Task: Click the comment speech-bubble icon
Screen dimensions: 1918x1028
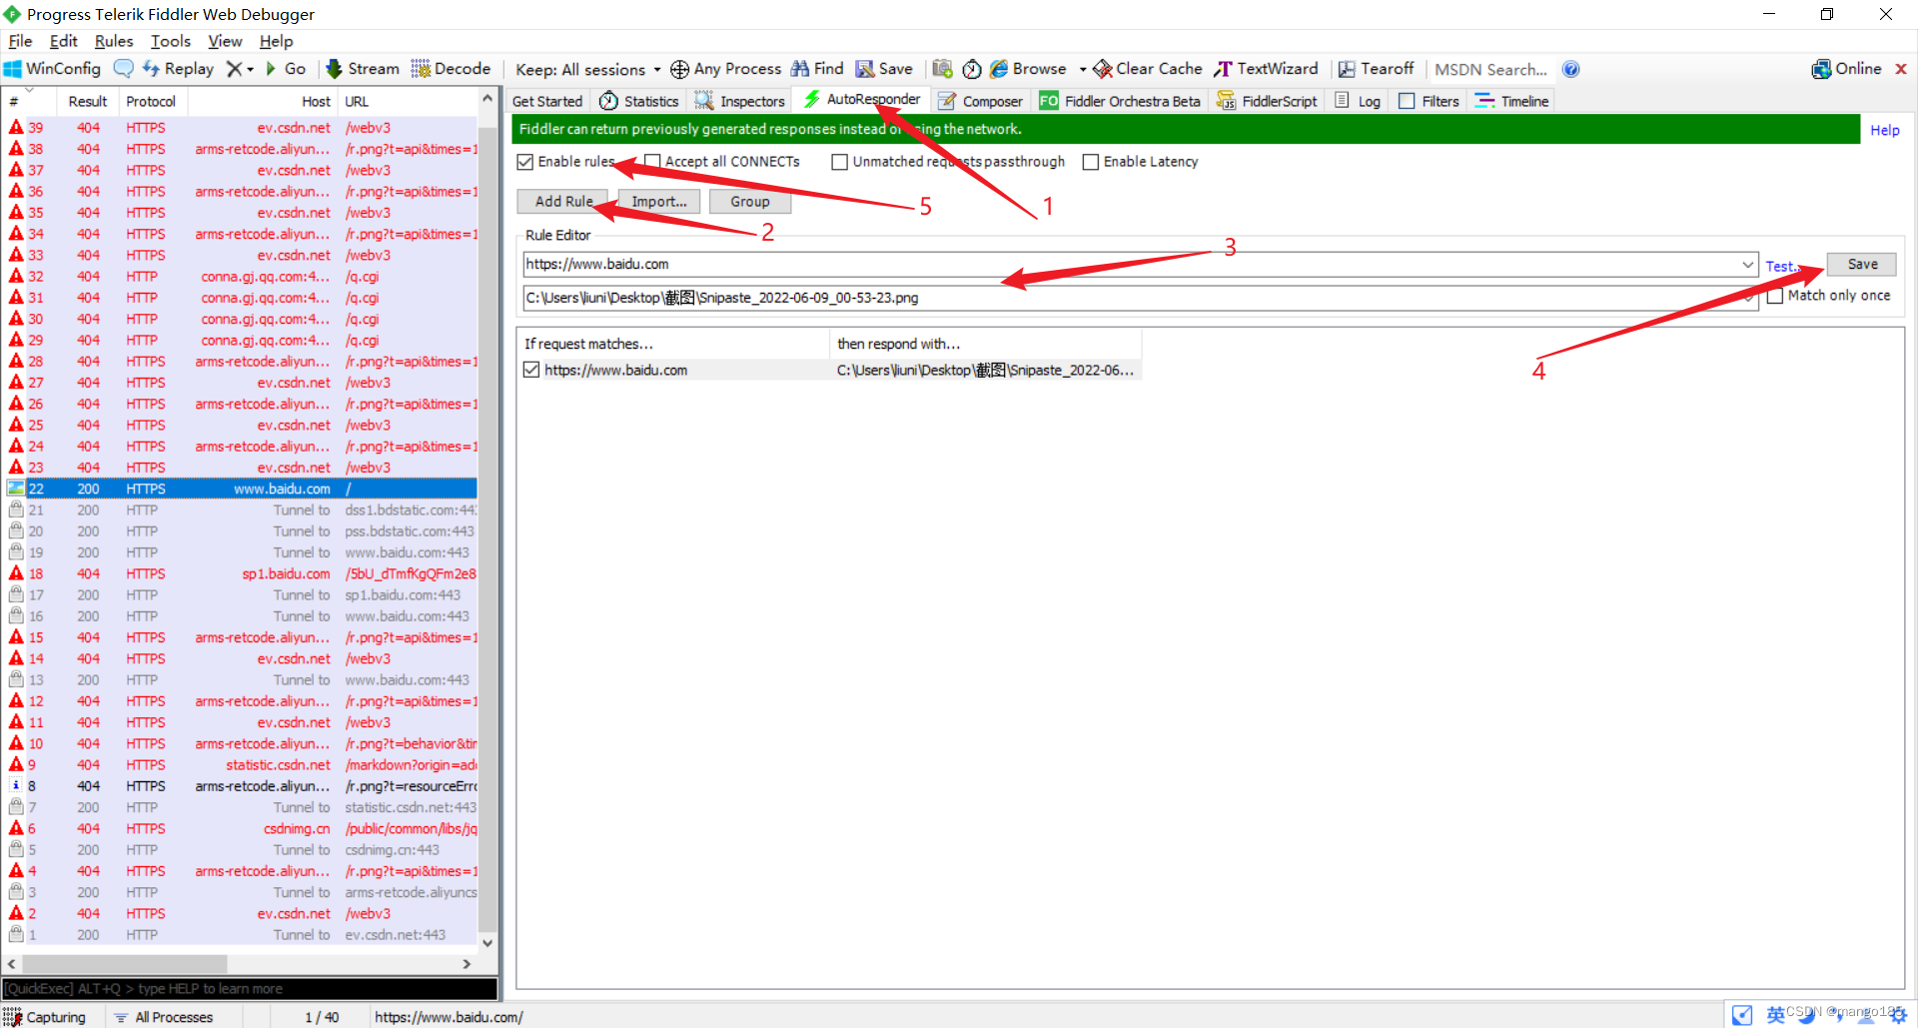Action: pos(123,69)
